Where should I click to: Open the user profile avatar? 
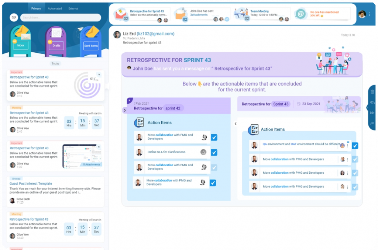[x=362, y=14]
